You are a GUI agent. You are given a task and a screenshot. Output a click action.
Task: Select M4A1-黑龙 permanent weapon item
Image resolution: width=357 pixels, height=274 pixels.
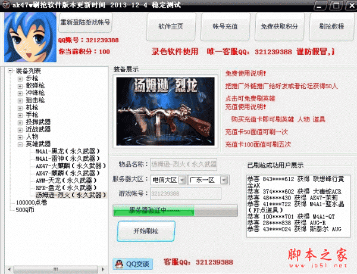pos(68,151)
